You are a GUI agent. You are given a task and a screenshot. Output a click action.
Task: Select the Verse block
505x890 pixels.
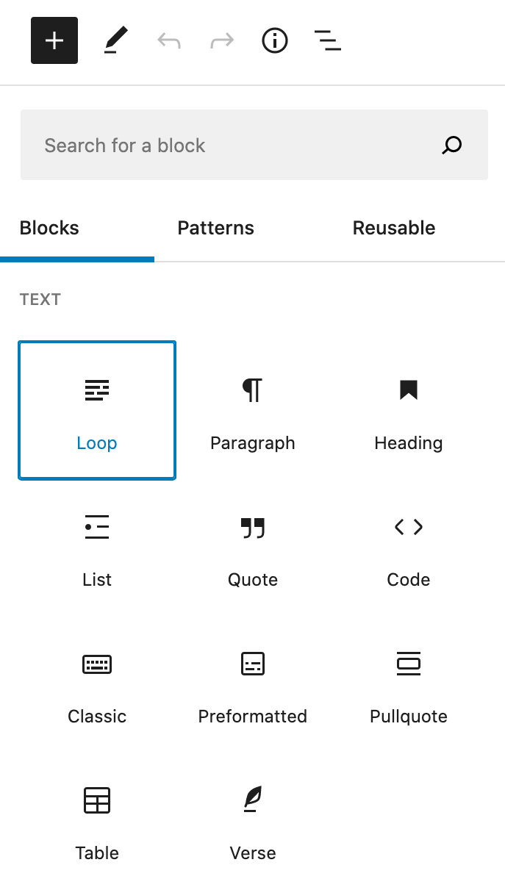(x=252, y=820)
